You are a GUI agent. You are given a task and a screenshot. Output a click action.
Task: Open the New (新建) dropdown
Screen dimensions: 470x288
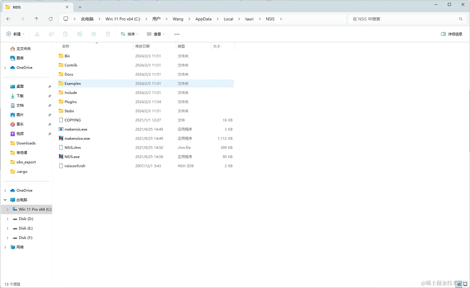pyautogui.click(x=15, y=34)
